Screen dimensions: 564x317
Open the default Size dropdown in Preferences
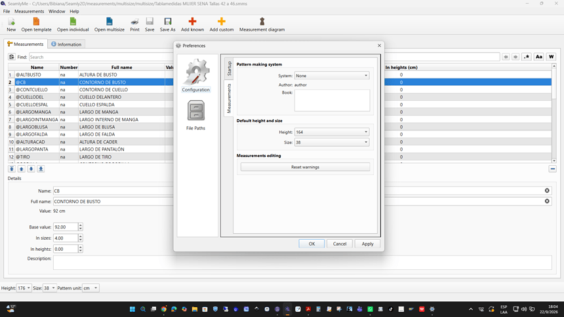pyautogui.click(x=332, y=142)
